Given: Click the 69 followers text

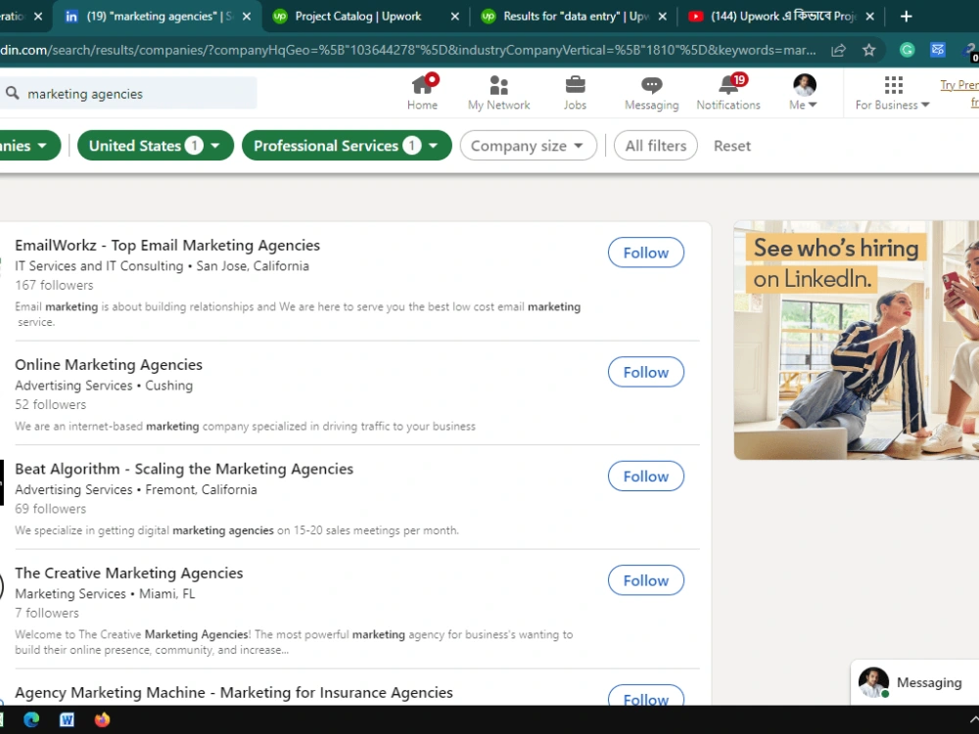Looking at the screenshot, I should 51,509.
